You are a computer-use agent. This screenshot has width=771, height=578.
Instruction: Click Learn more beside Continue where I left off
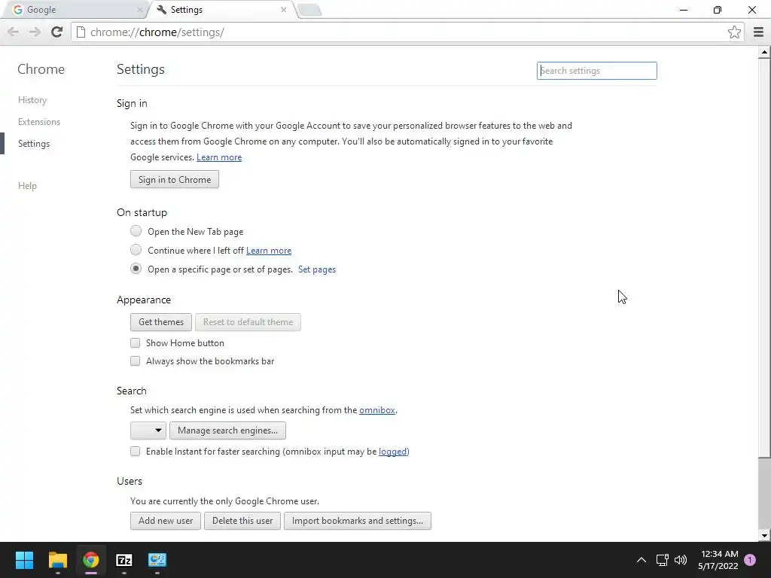pos(269,251)
